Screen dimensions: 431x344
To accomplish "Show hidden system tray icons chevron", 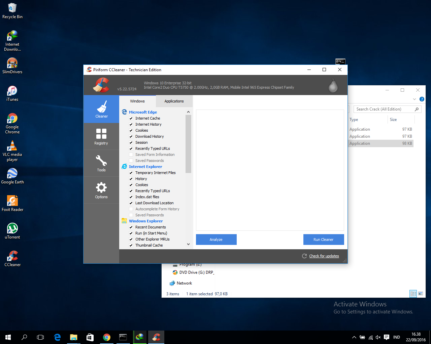I will (x=354, y=337).
